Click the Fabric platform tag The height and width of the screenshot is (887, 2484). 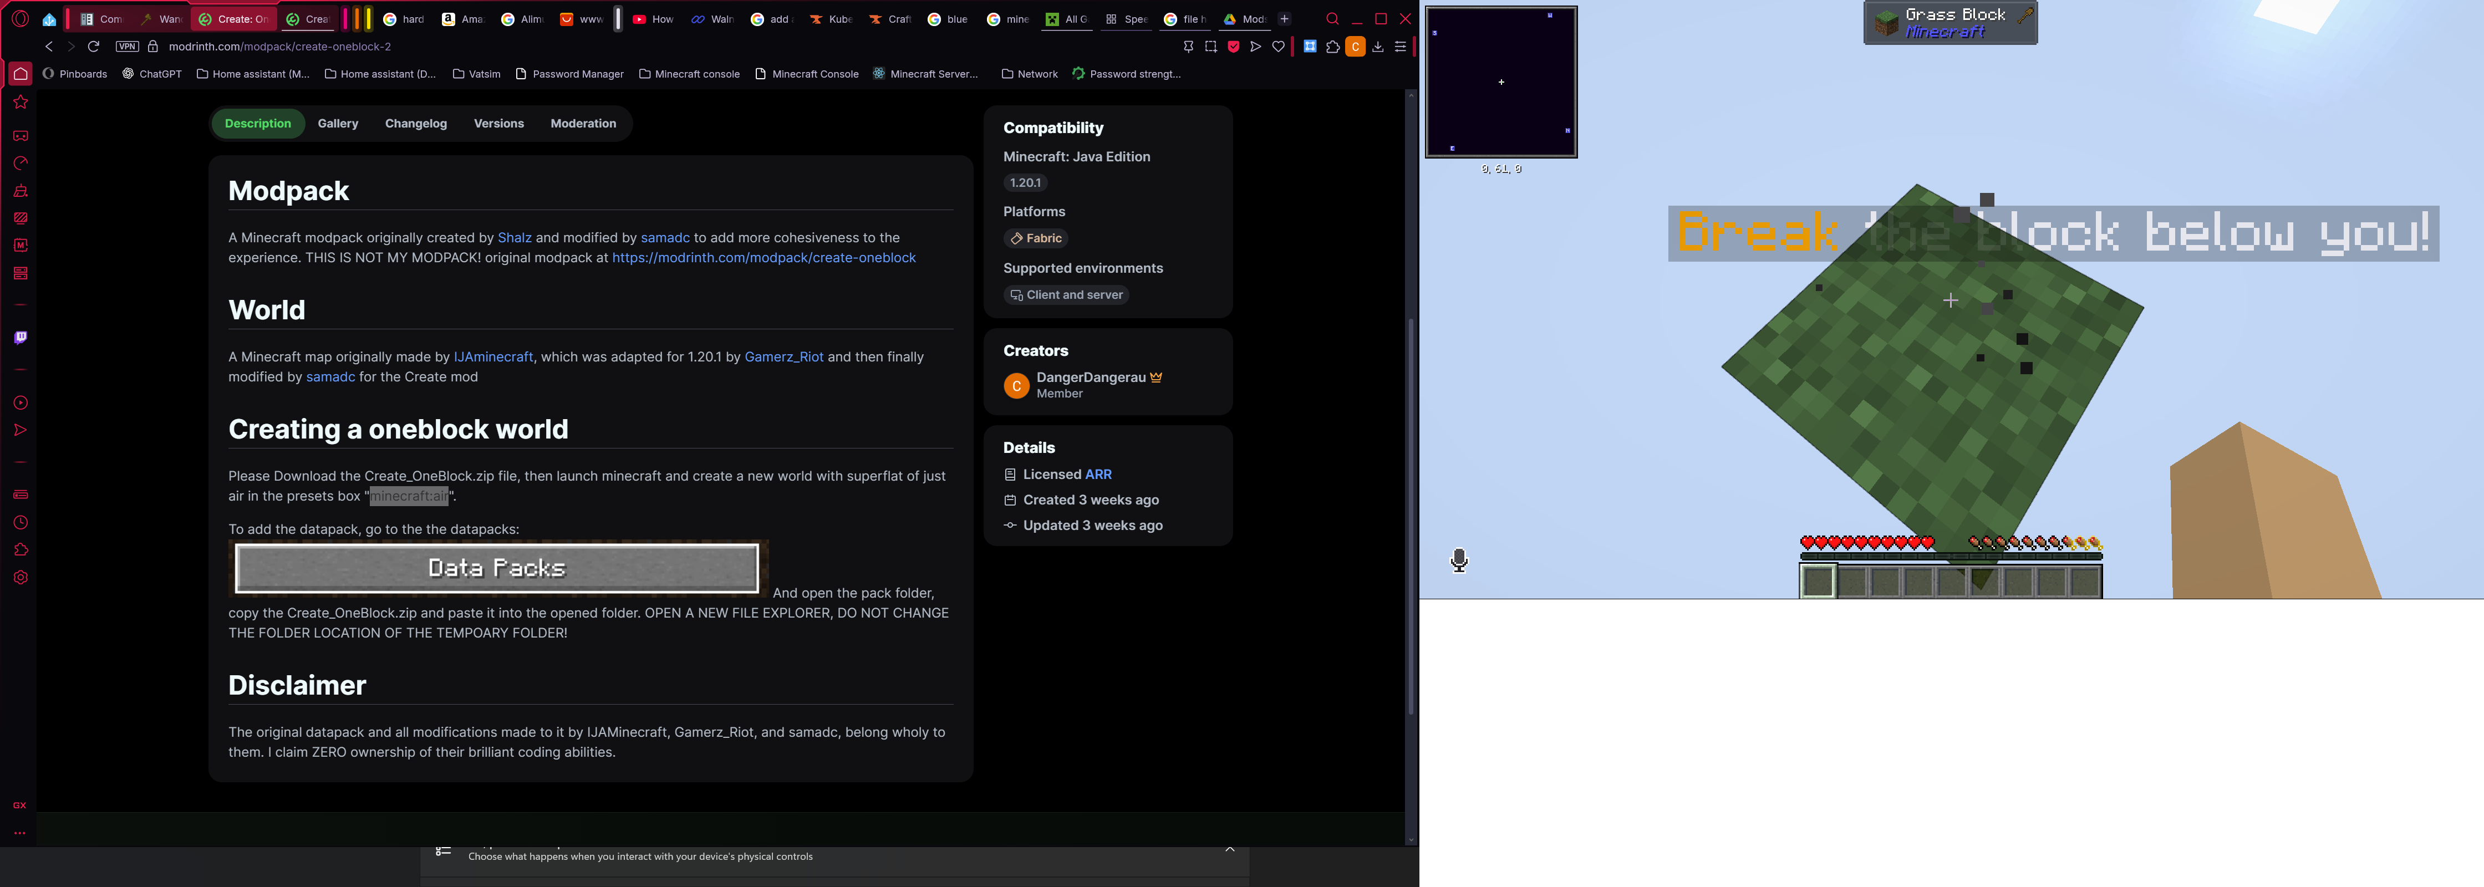tap(1036, 238)
